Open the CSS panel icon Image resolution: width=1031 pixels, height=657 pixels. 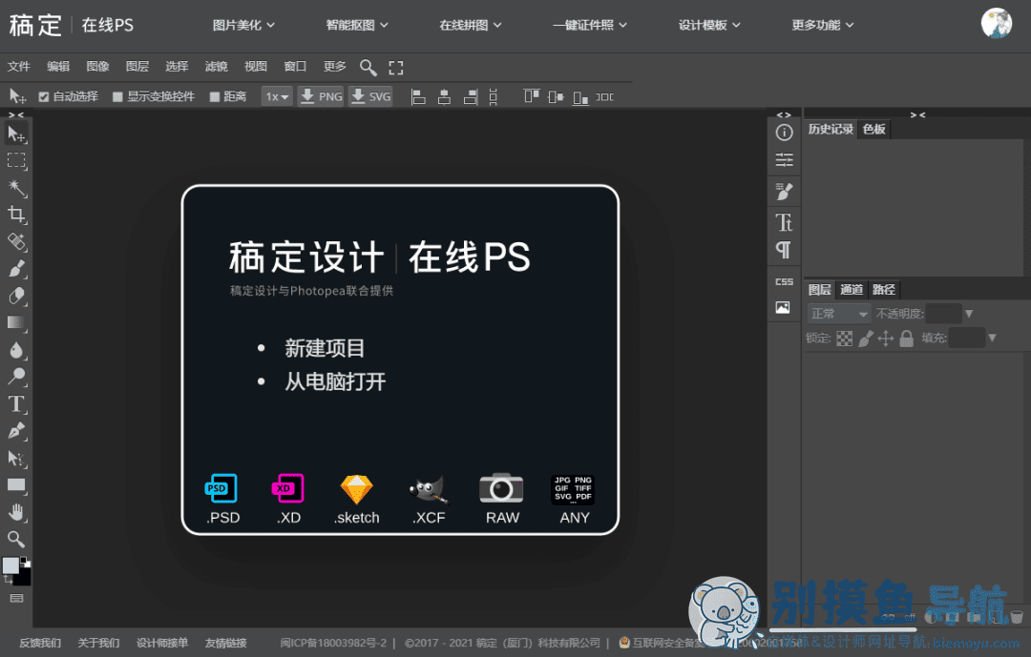coord(784,281)
